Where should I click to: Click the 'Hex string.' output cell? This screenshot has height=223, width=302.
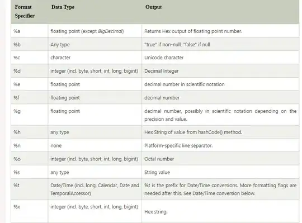(220, 211)
